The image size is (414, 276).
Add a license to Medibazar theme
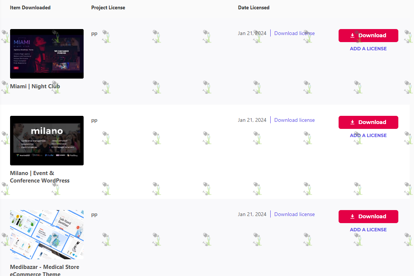[x=368, y=230]
